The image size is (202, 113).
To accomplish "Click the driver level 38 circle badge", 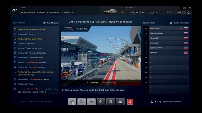I will (x=179, y=13).
